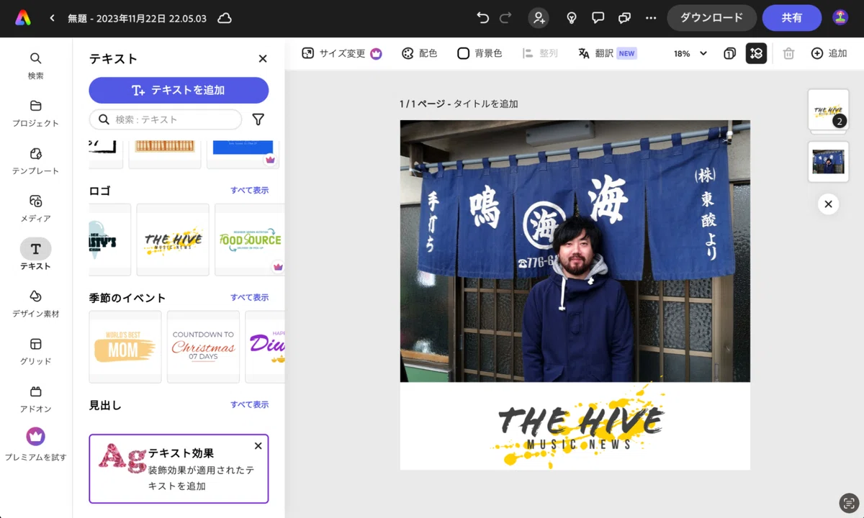Click the ダウンロード button
The width and height of the screenshot is (864, 518).
[x=711, y=18]
